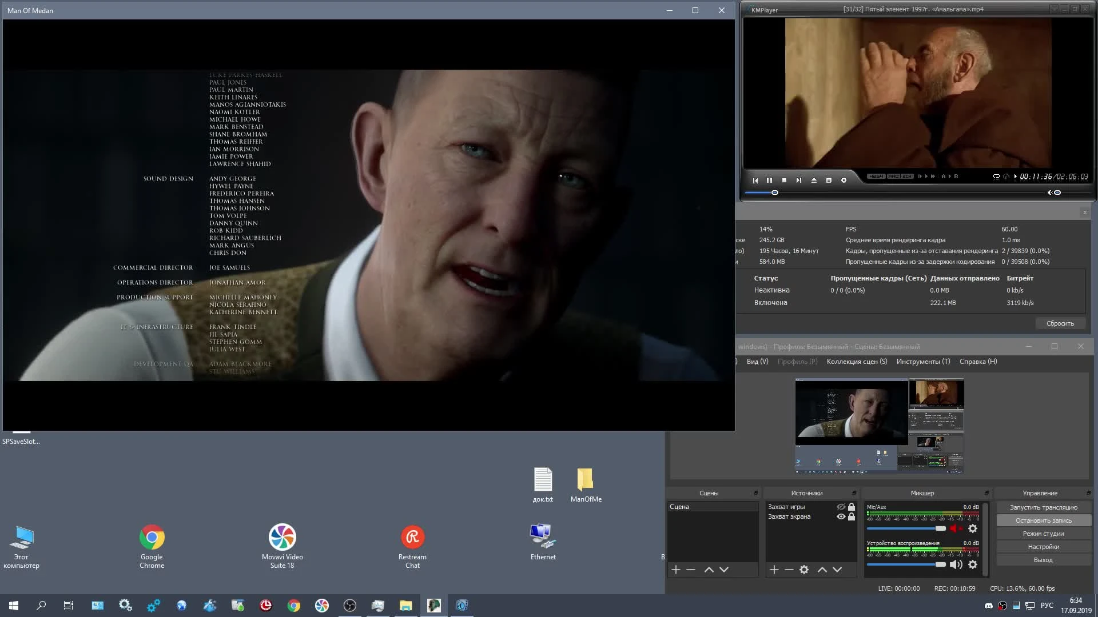This screenshot has height=617, width=1098.
Task: Click the Сбросить button in stats
Action: 1060,323
